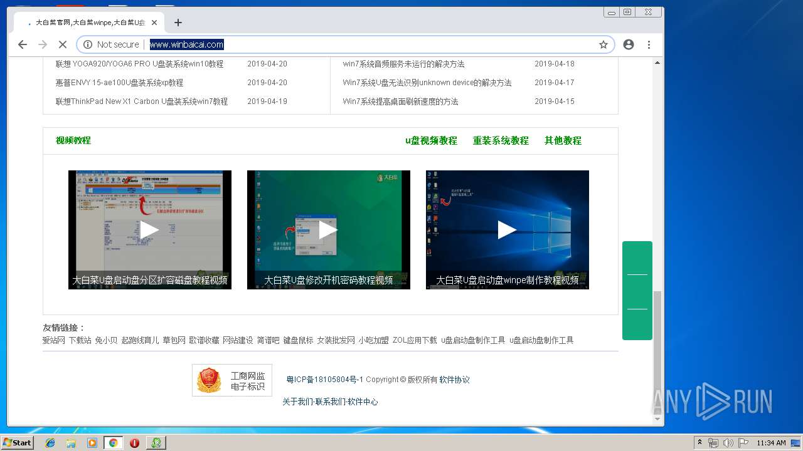
Task: Click the page scrollbar down arrow
Action: 657,419
